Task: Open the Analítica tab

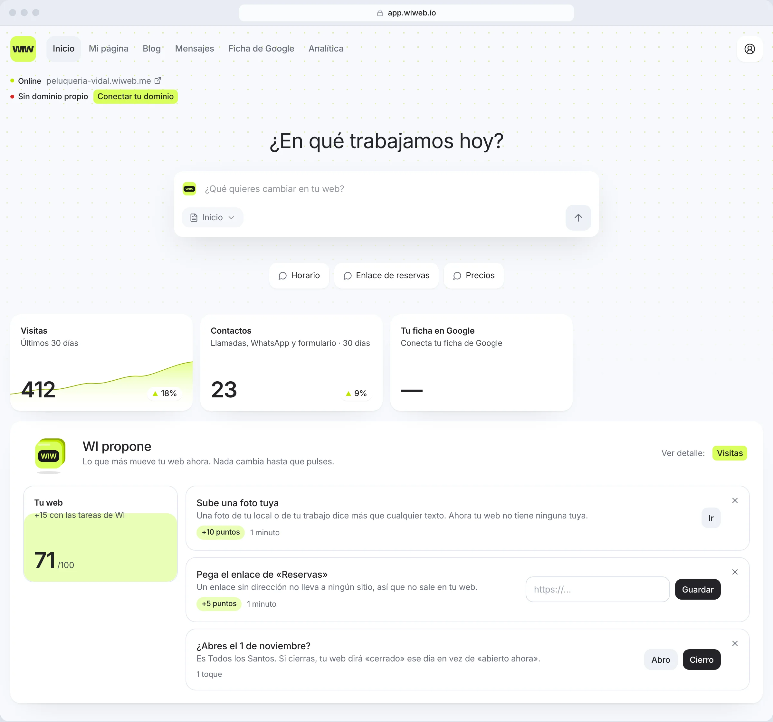Action: click(326, 49)
